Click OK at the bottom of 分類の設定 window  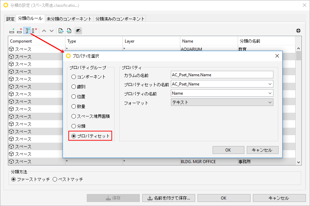click(x=224, y=198)
